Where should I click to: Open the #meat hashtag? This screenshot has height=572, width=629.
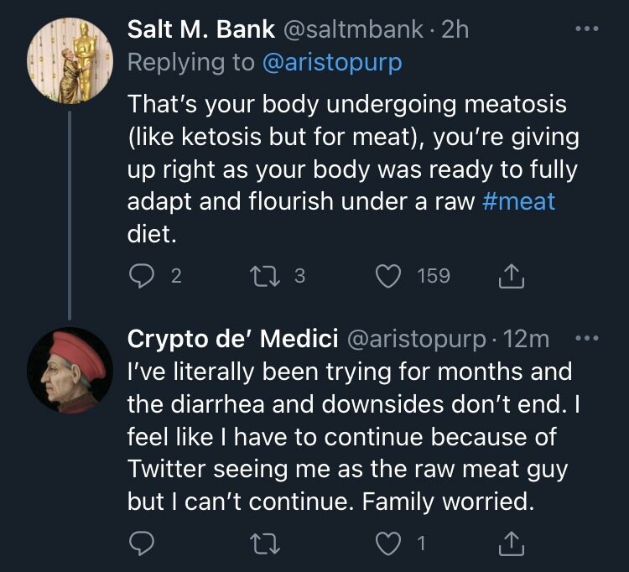(x=520, y=201)
